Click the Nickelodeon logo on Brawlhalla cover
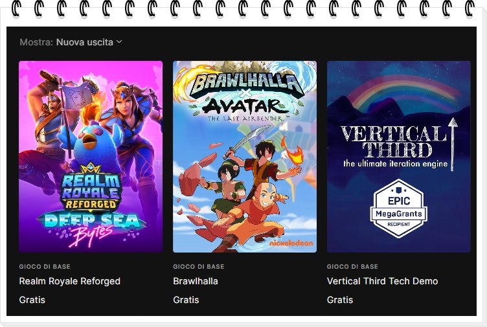Screen dimensions: 487x327 tap(291, 243)
